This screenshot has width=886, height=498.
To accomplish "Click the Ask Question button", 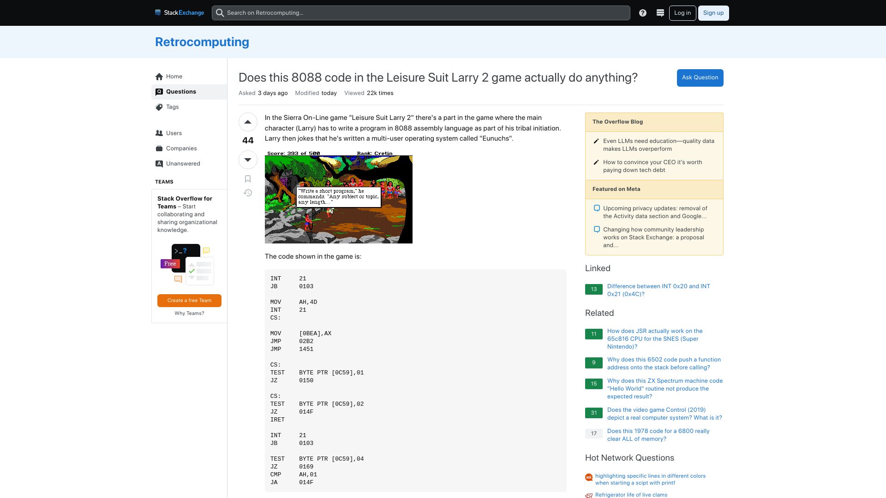I will [x=700, y=78].
